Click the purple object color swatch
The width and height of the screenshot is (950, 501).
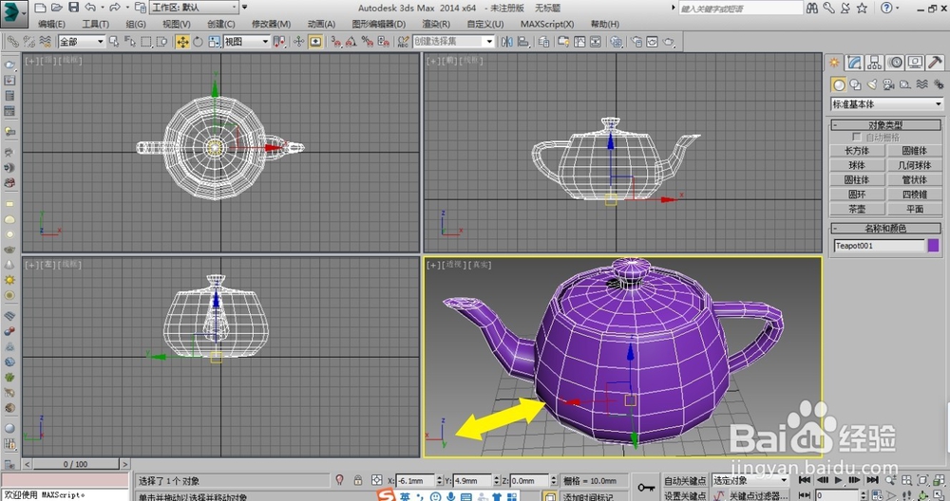click(933, 245)
